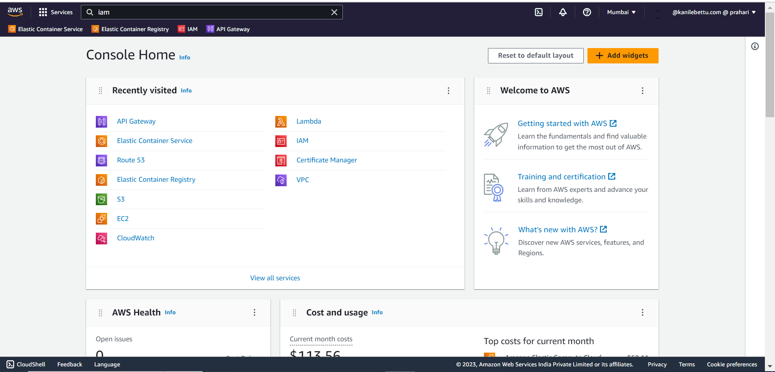Open EC2 link
Screen dimensions: 775x372
[123, 219]
